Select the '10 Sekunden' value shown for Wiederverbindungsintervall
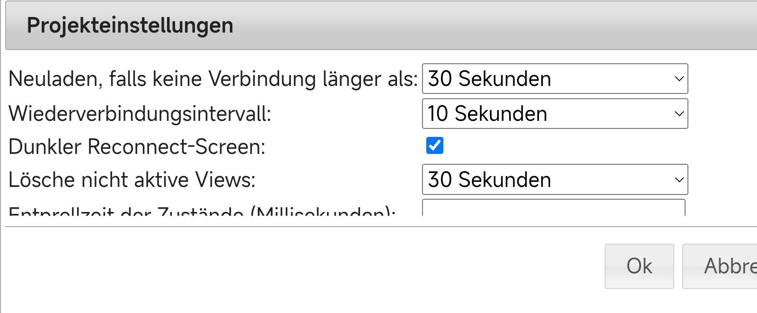 (x=487, y=114)
